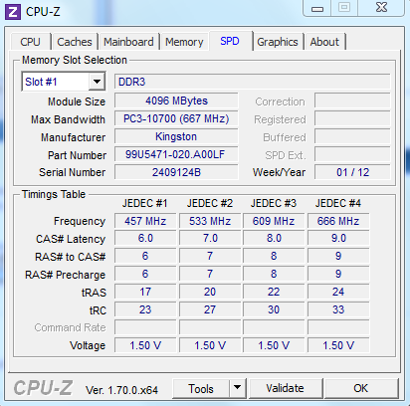Select CAS# Latency value 9.0

(x=338, y=238)
